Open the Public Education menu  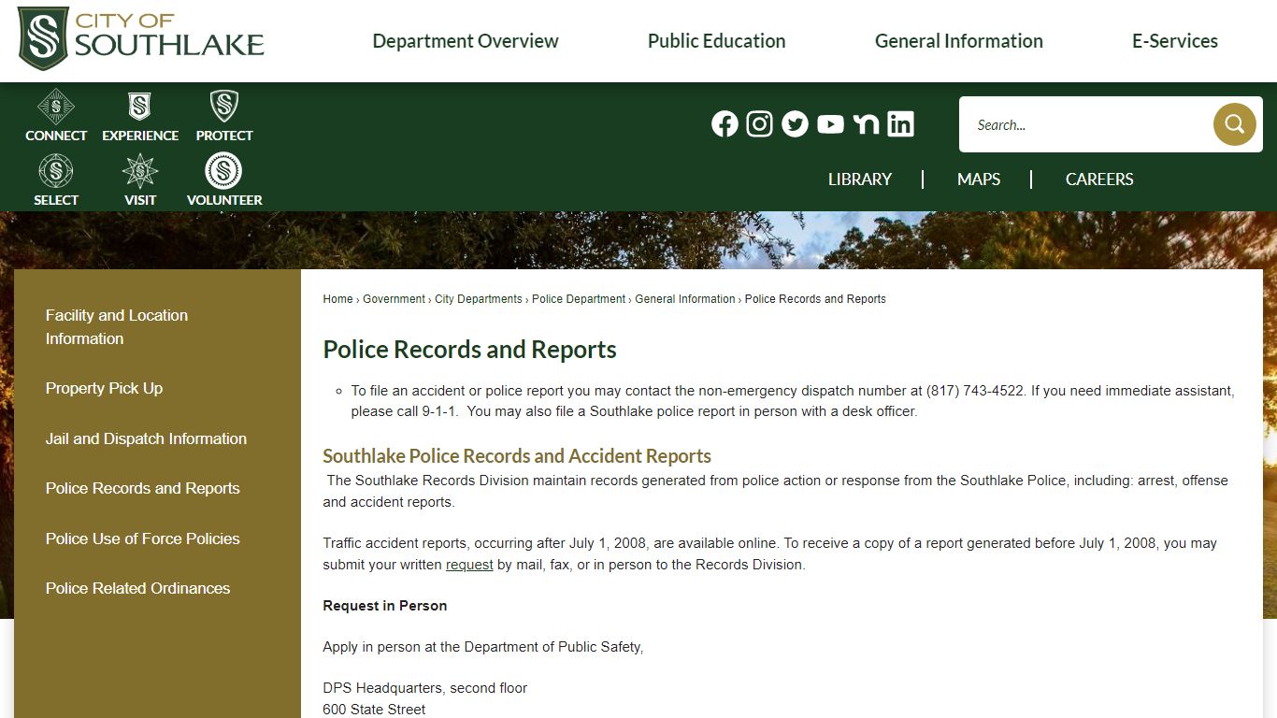click(717, 41)
